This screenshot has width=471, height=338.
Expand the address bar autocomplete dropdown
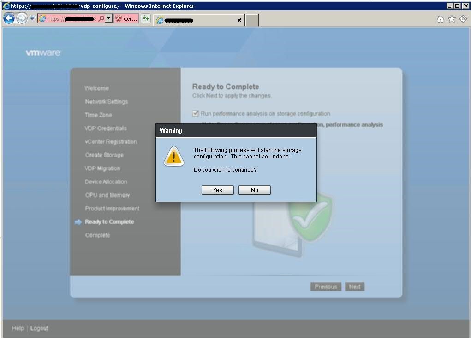[x=109, y=18]
